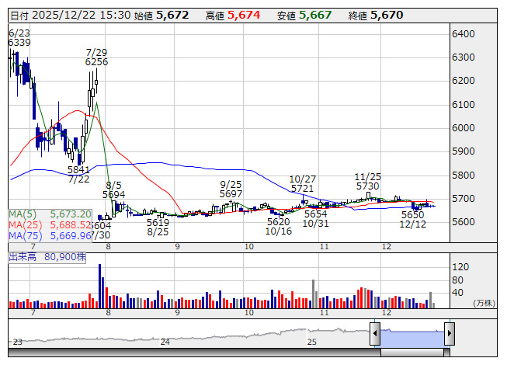Image resolution: width=507 pixels, height=365 pixels.
Task: Click the left range slider handle arrow
Action: 375,333
